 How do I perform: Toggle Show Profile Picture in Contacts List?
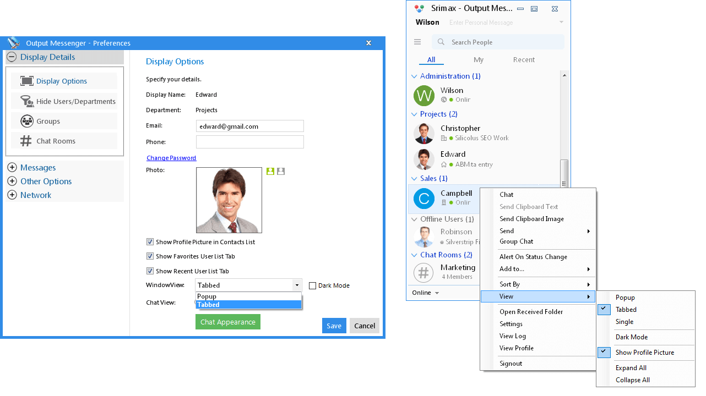(150, 242)
